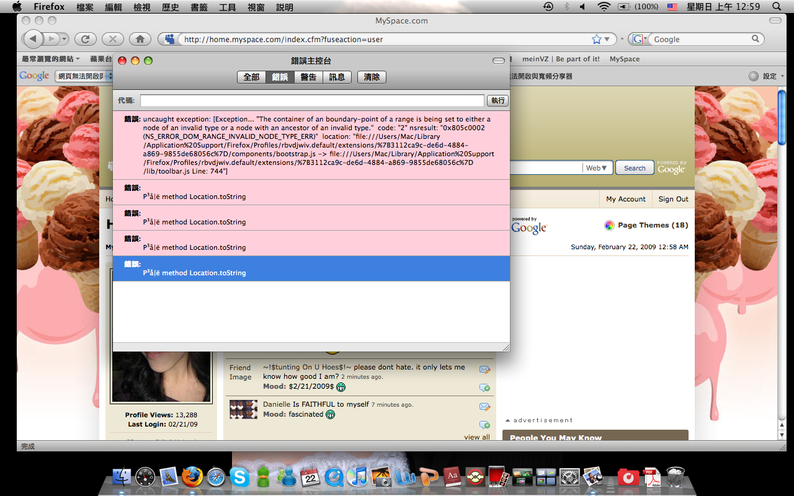
Task: Click the Firefox reload page button
Action: 85,39
